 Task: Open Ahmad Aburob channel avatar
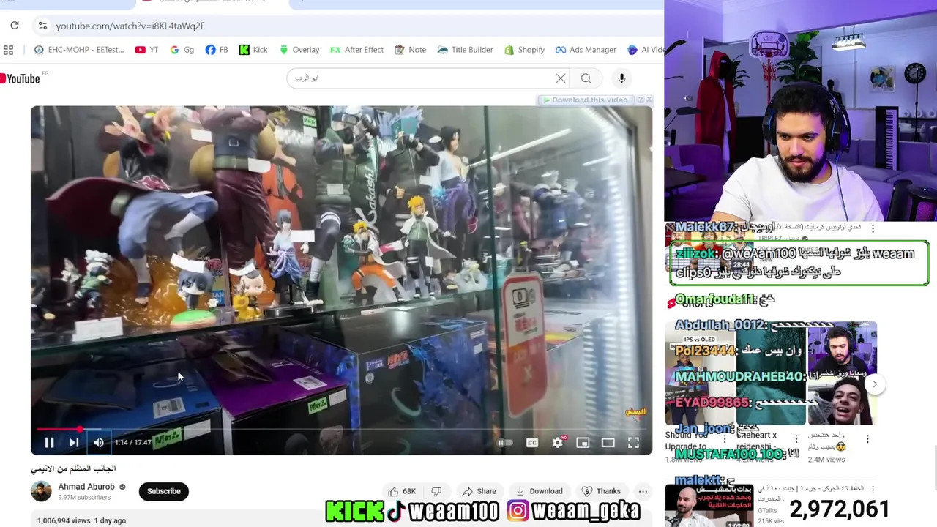click(41, 491)
